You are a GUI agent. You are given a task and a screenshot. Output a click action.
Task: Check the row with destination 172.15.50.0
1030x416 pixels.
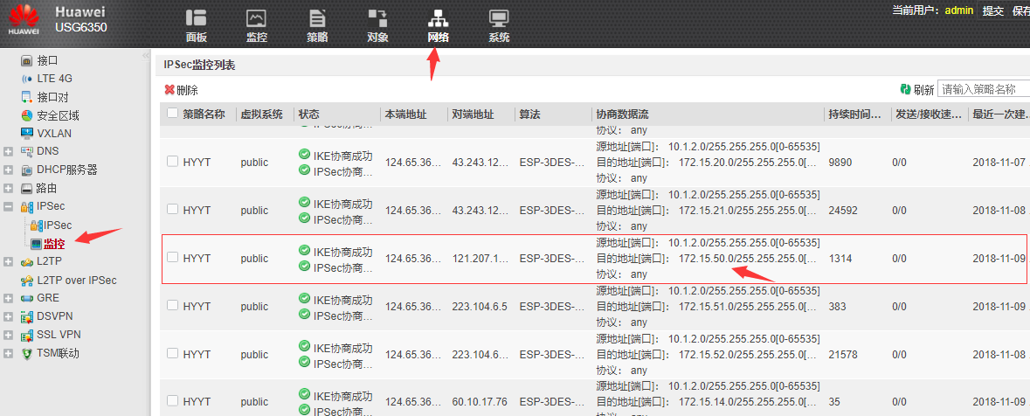(x=173, y=258)
